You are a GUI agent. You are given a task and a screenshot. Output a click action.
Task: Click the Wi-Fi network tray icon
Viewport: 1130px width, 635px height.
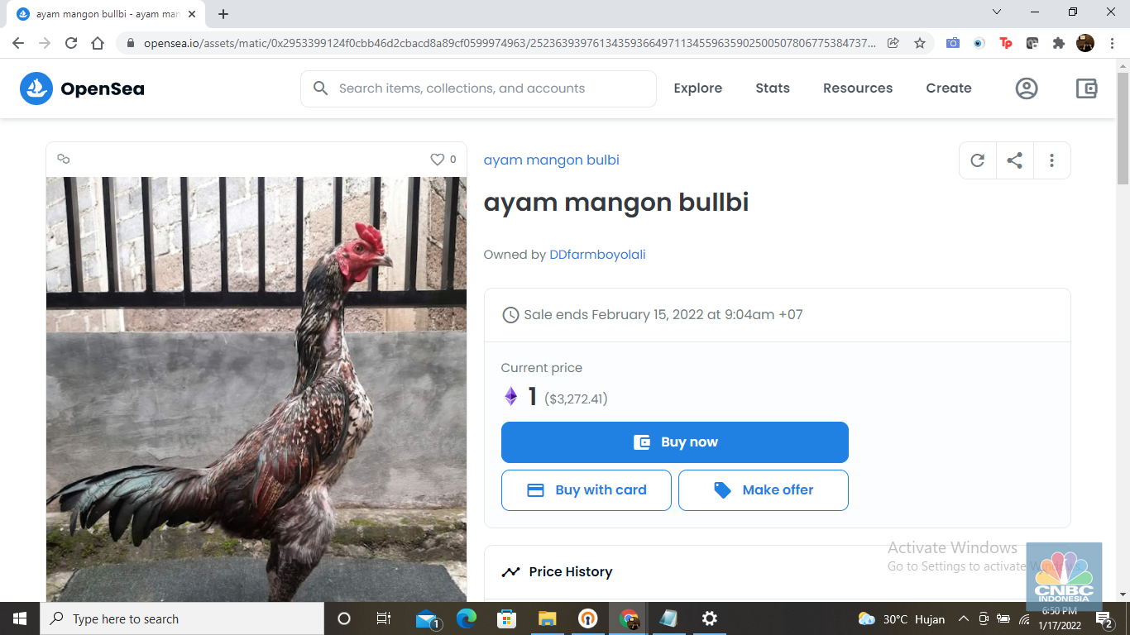pyautogui.click(x=1024, y=618)
